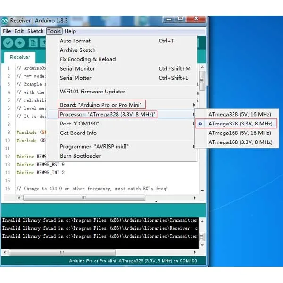
Task: Minimize the Arduino window
Action: click(x=169, y=19)
